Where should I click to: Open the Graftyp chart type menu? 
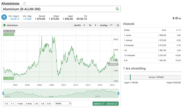point(106,25)
